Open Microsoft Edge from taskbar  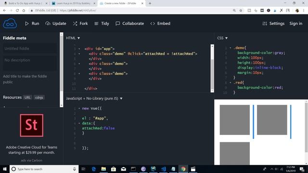[x=94, y=169]
